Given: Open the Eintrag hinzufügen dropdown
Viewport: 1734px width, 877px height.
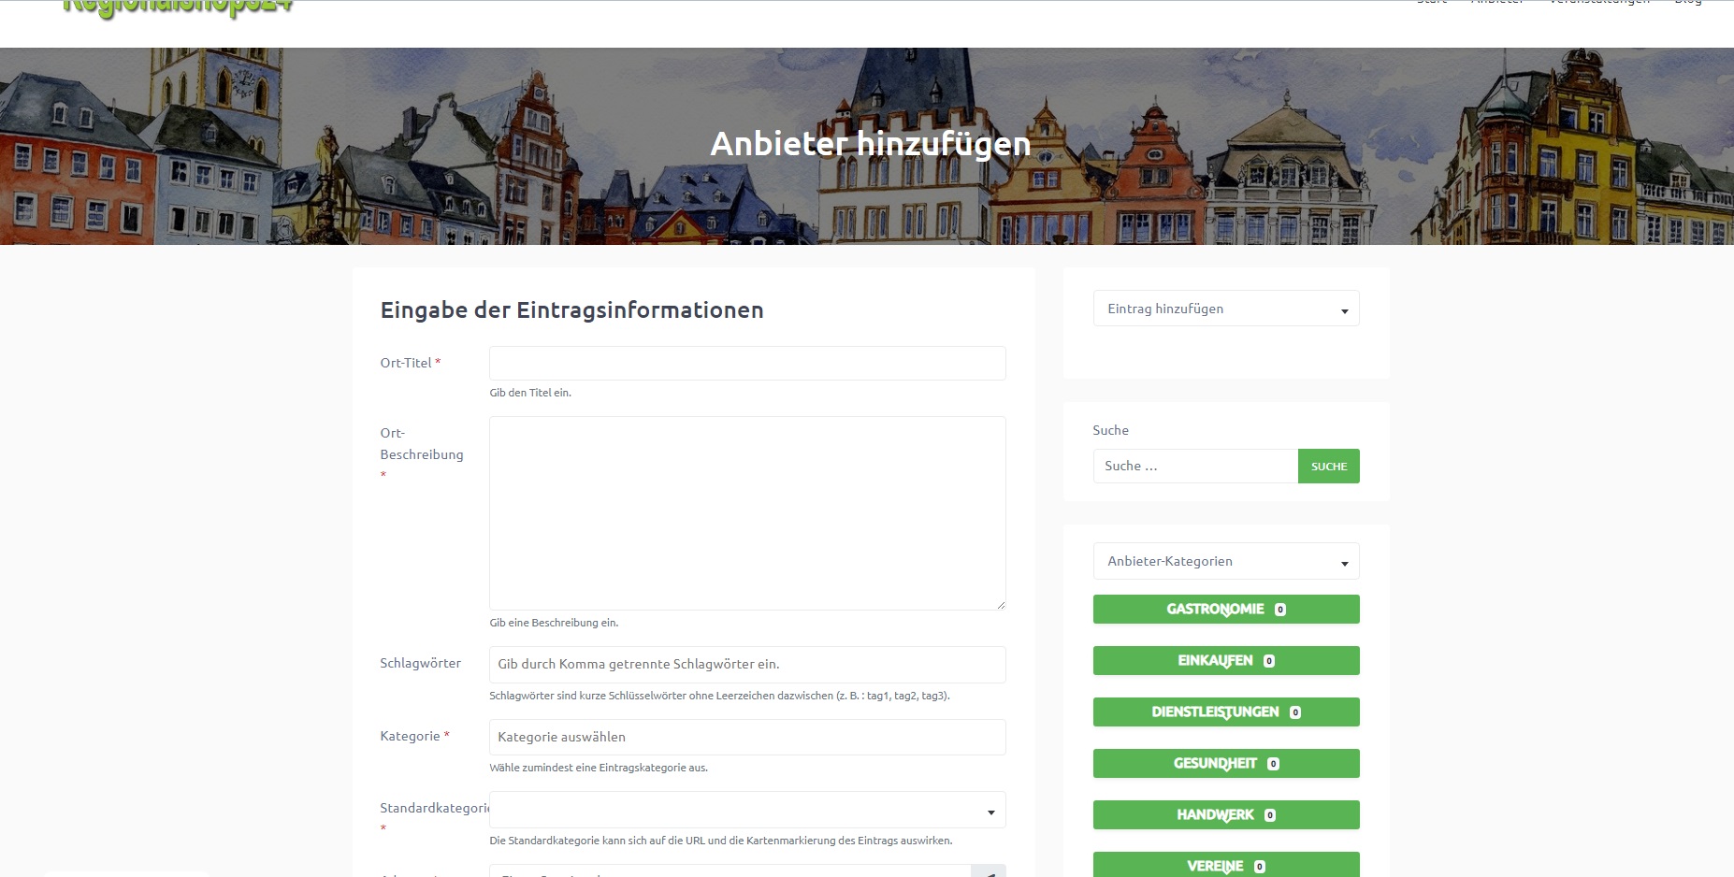Looking at the screenshot, I should pos(1225,309).
